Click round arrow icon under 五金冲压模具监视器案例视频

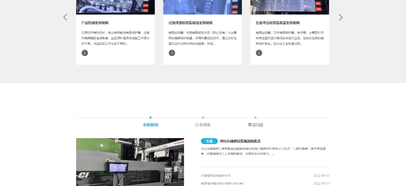(x=259, y=53)
